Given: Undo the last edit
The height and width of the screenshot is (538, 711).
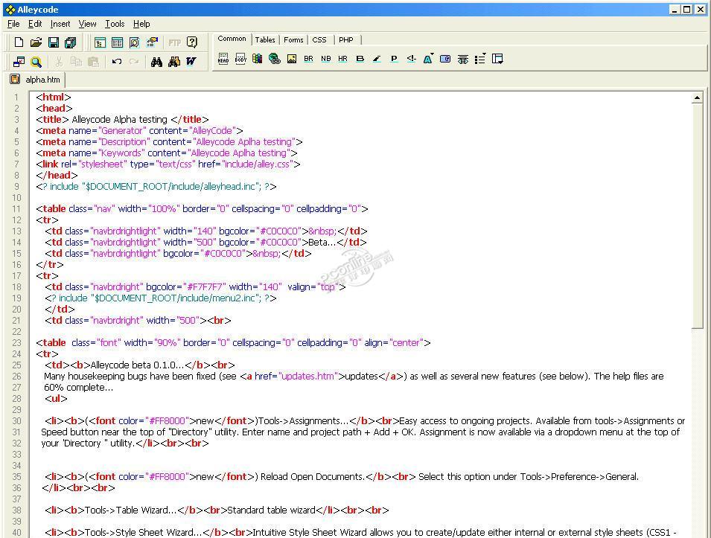Looking at the screenshot, I should pos(117,62).
